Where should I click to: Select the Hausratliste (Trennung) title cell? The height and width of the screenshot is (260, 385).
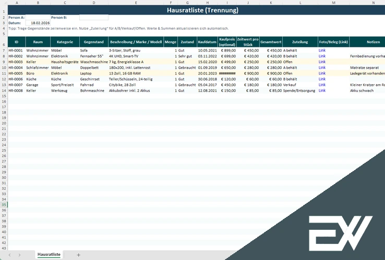[202, 10]
